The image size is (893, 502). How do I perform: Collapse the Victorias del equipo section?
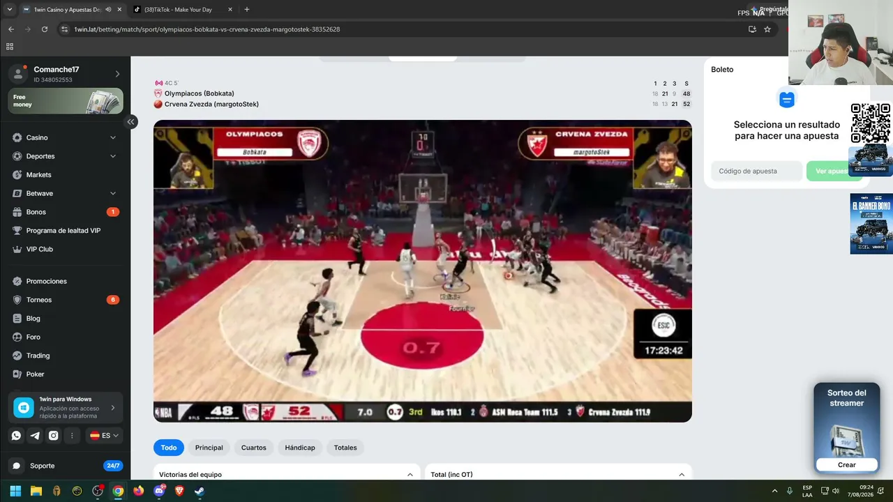point(410,475)
